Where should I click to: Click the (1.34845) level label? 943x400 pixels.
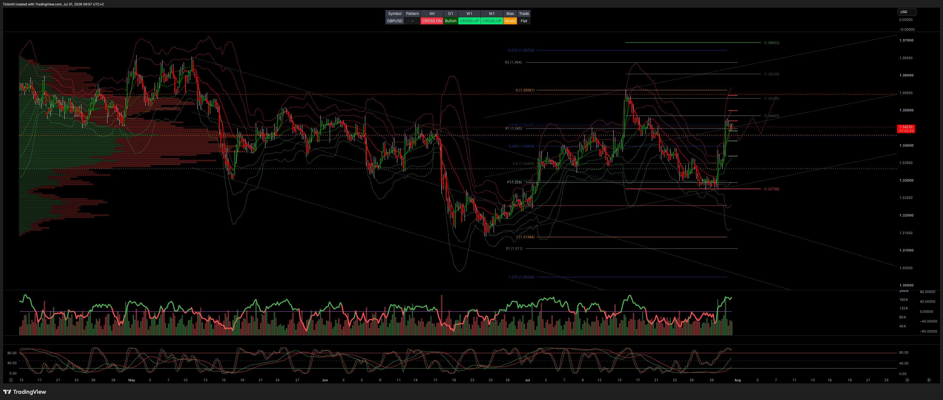pos(771,116)
